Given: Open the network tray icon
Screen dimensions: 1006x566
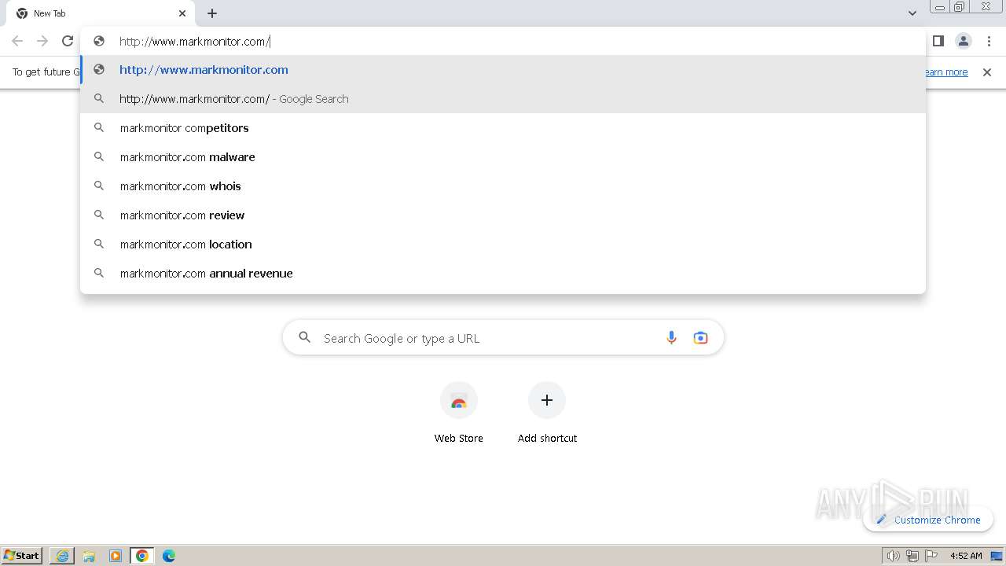Looking at the screenshot, I should (912, 556).
